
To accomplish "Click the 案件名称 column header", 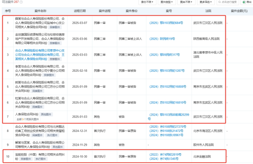I will coord(40,11).
